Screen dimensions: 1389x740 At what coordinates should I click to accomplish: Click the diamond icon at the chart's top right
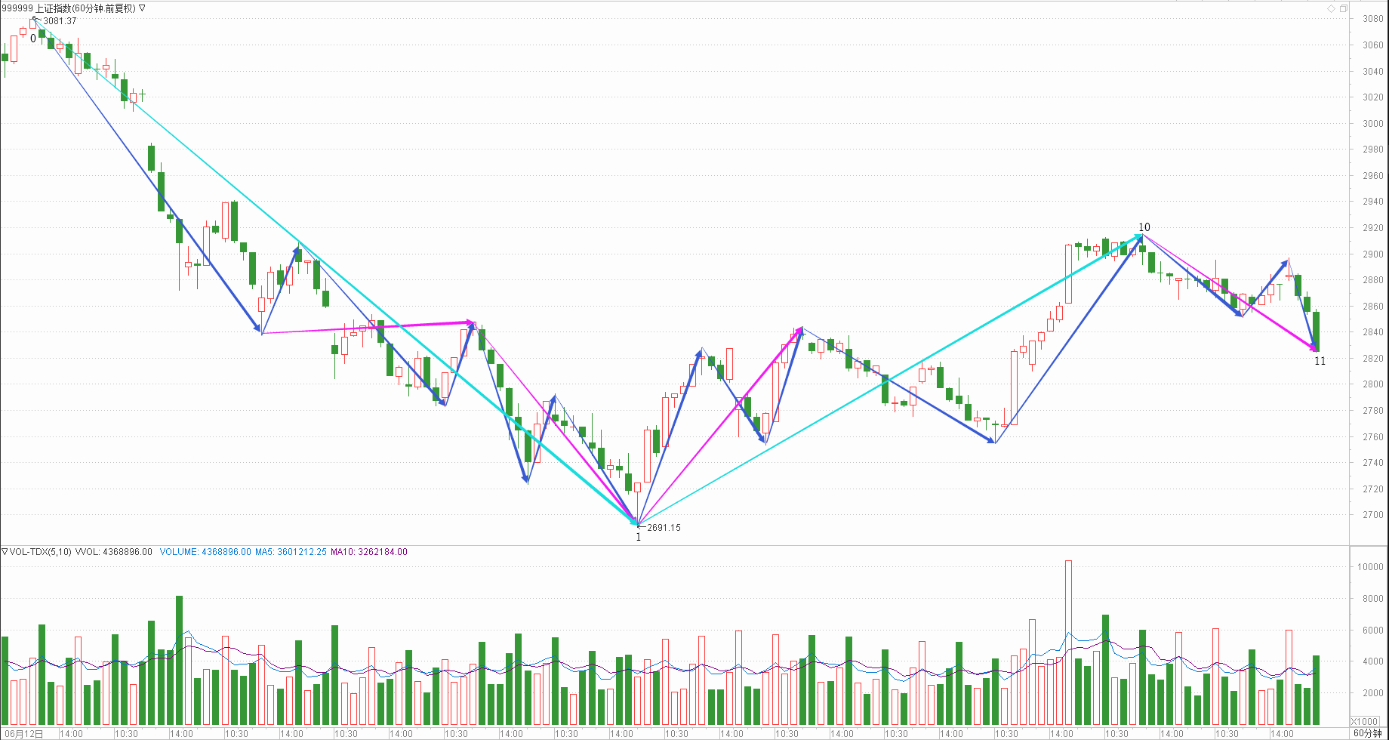pyautogui.click(x=1332, y=8)
